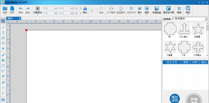The height and width of the screenshot is (103, 209).
Task: Open the 帮助 (Help) menu
Action: pos(188,8)
